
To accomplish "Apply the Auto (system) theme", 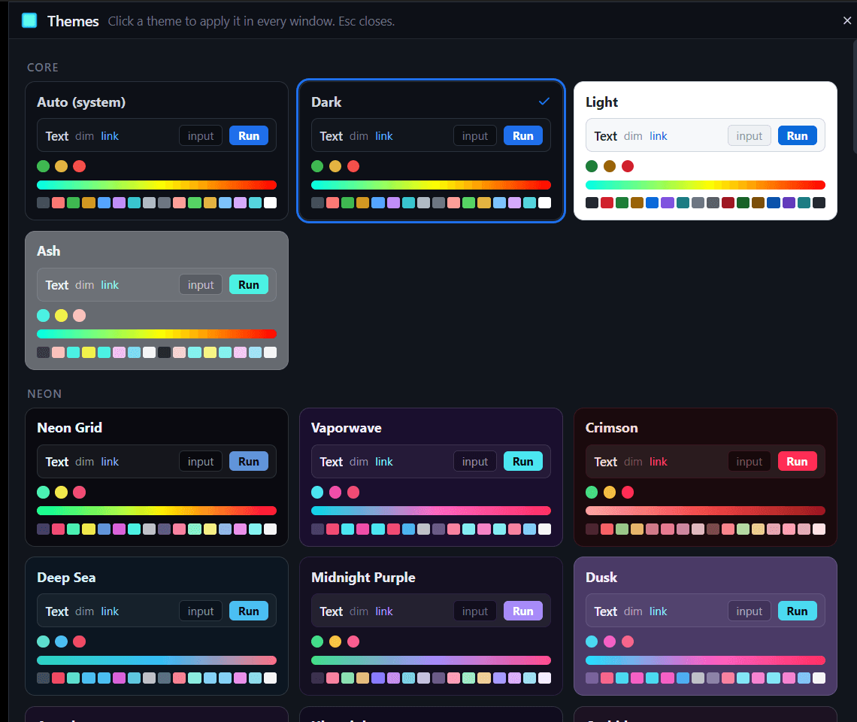I will (156, 151).
